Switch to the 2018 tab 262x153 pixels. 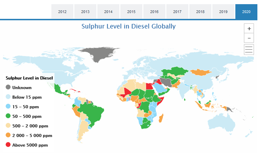(x=200, y=11)
